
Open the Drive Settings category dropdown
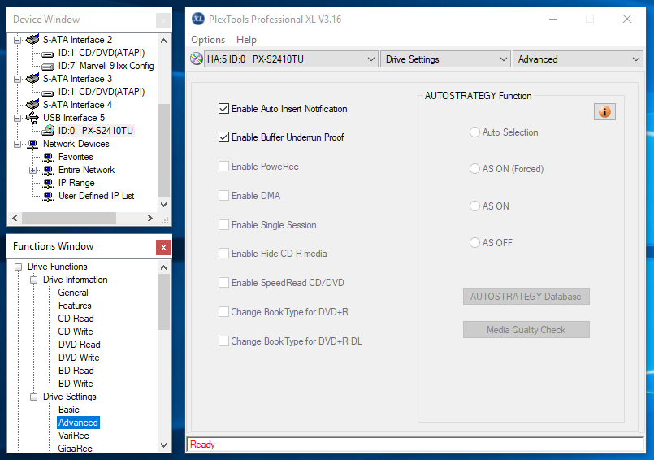click(x=445, y=59)
